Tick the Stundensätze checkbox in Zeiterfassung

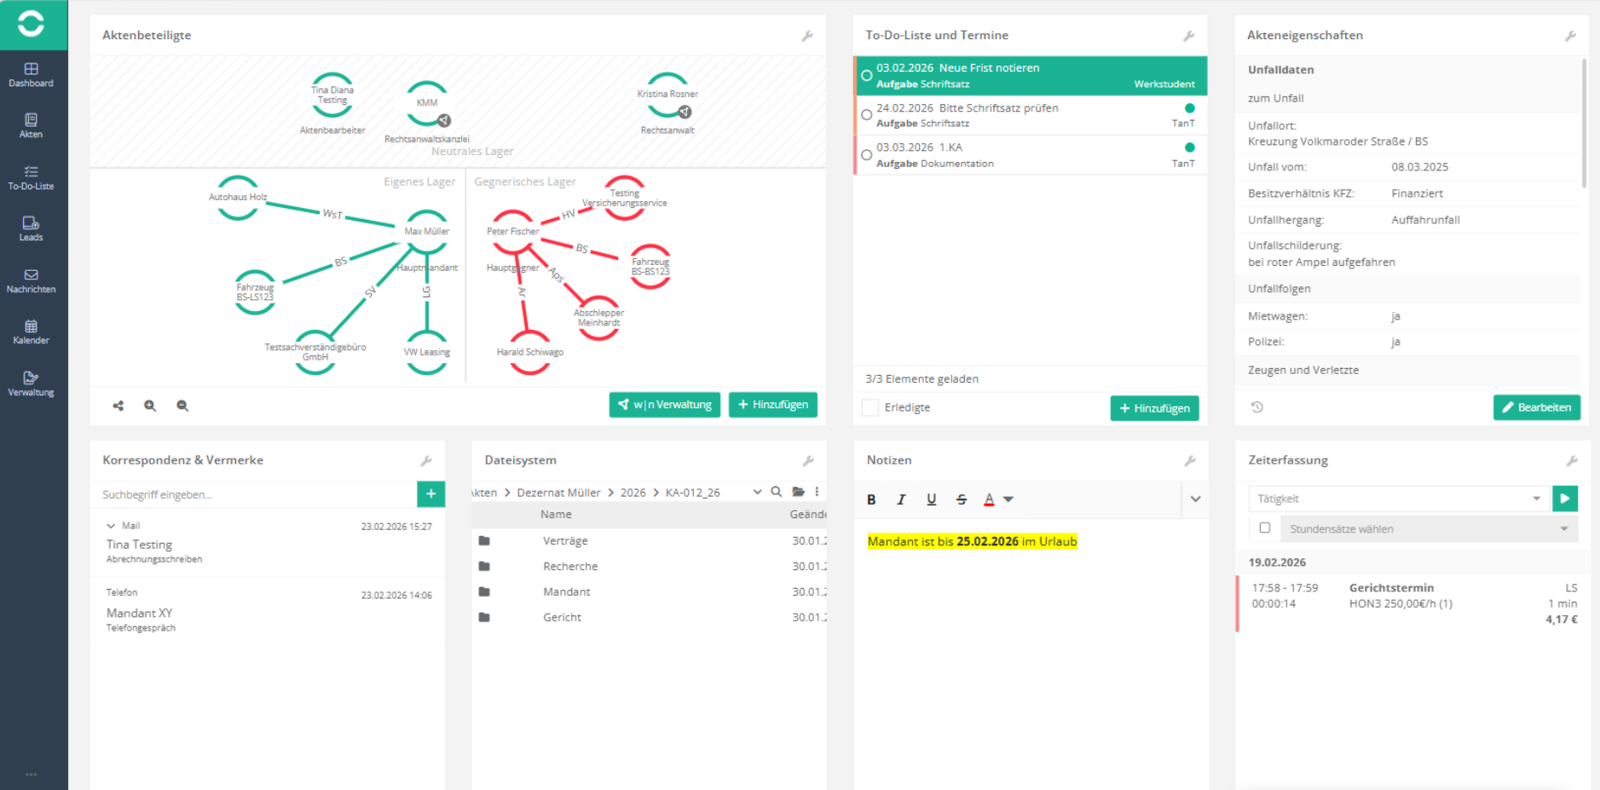point(1265,528)
